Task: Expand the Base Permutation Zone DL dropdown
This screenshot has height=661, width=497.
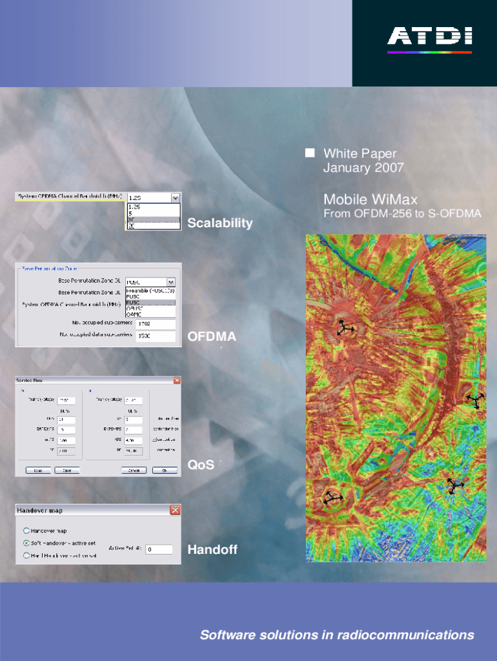Action: pos(170,282)
